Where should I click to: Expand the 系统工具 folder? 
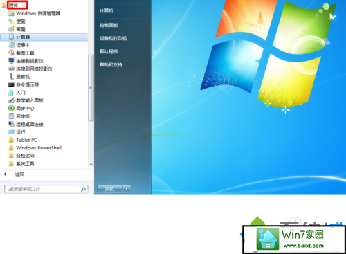[x=21, y=164]
